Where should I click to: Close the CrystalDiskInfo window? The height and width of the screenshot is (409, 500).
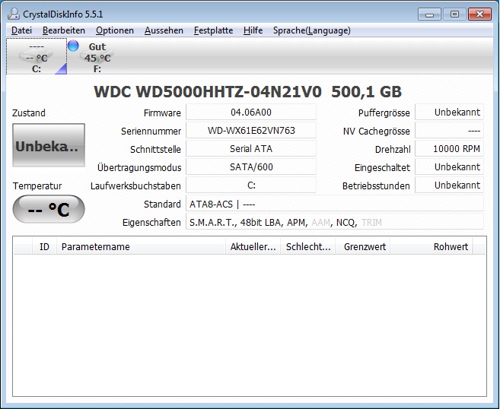click(x=479, y=14)
